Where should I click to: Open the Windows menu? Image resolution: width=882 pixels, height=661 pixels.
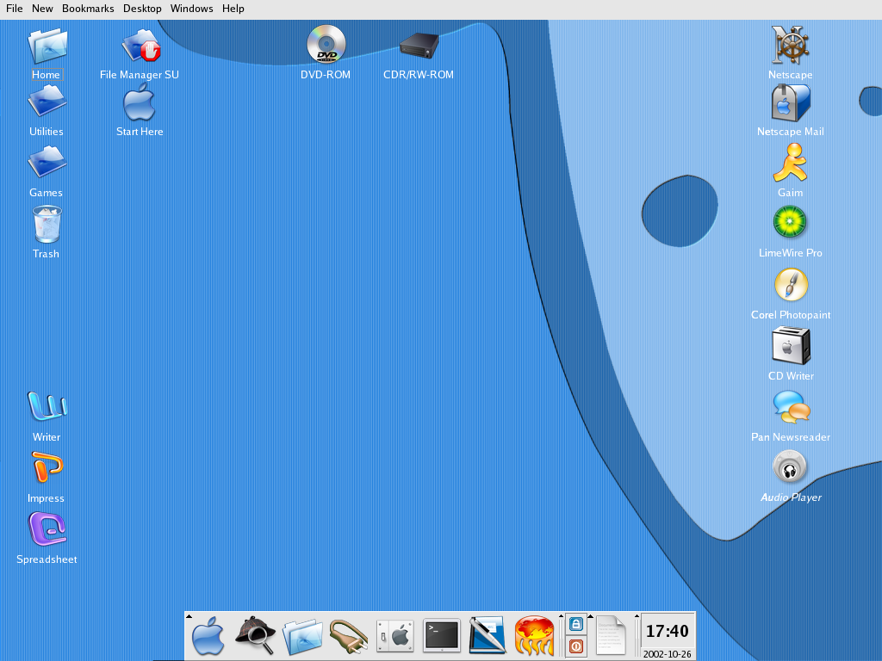[191, 9]
